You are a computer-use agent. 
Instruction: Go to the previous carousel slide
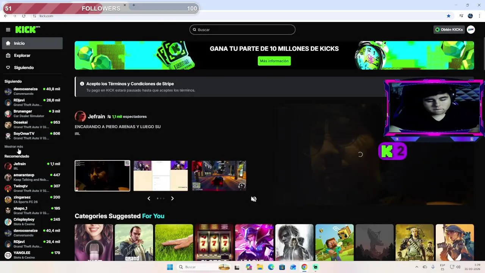(149, 198)
